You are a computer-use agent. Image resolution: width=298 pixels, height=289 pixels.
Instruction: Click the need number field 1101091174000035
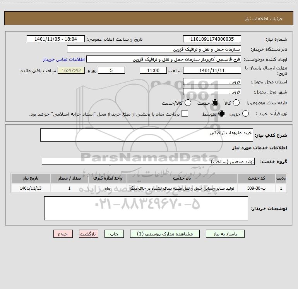[212, 39]
